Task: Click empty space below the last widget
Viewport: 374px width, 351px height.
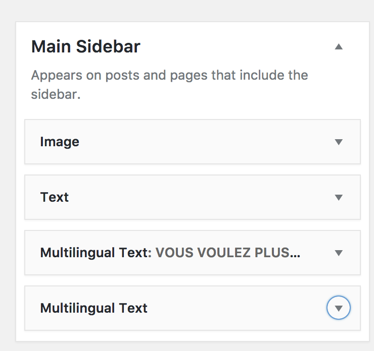Action: [x=192, y=336]
